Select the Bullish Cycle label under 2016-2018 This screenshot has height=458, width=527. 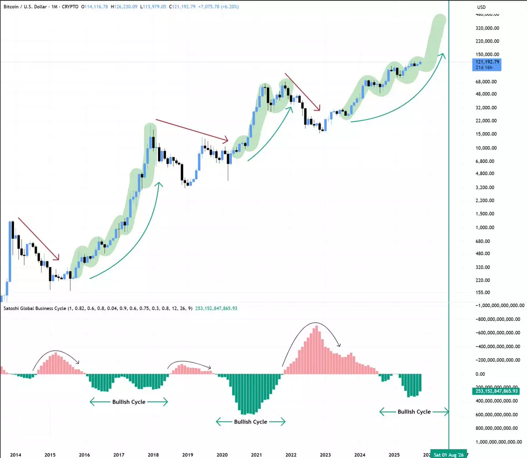coord(129,402)
